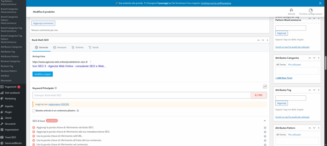Click the Attributes Tag text field
The image size is (327, 146).
tap(291, 98)
